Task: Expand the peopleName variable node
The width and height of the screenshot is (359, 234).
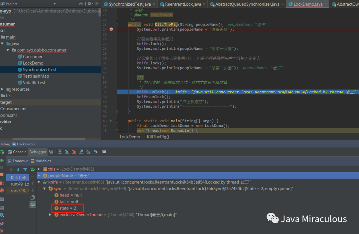Action: [x=39, y=176]
